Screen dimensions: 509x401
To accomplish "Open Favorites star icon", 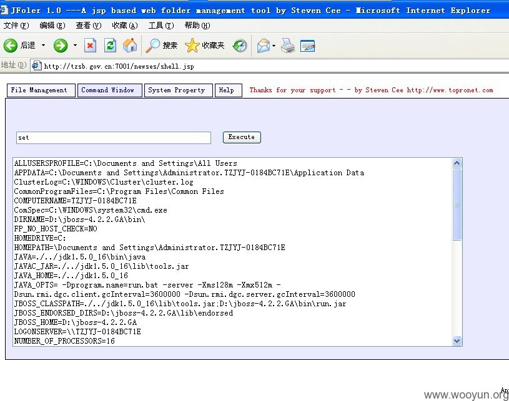I will pyautogui.click(x=192, y=46).
